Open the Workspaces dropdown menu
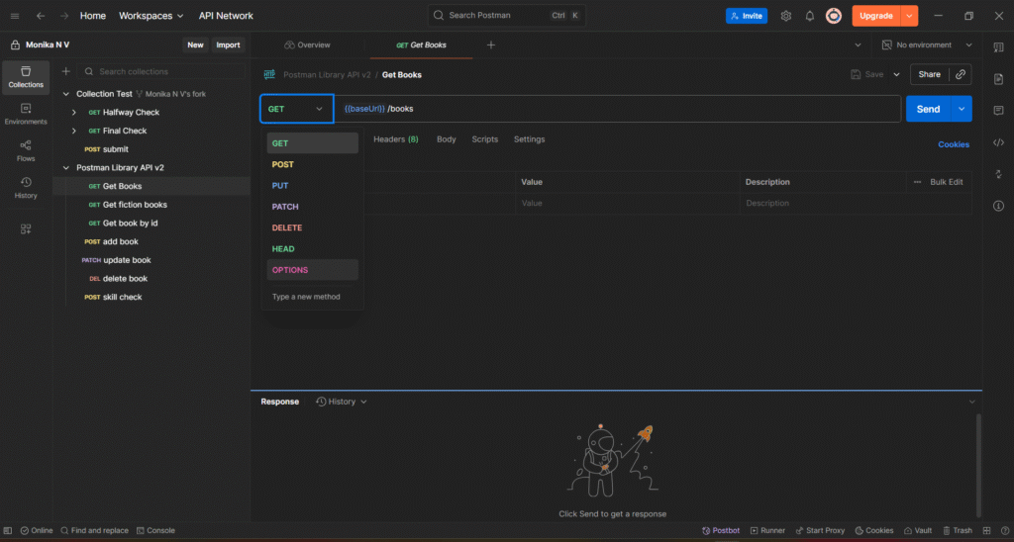Screen dimensions: 1014x542 pos(152,16)
